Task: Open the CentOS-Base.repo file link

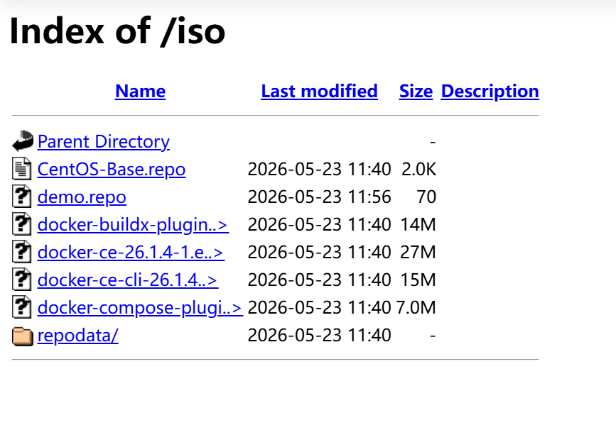Action: tap(112, 170)
